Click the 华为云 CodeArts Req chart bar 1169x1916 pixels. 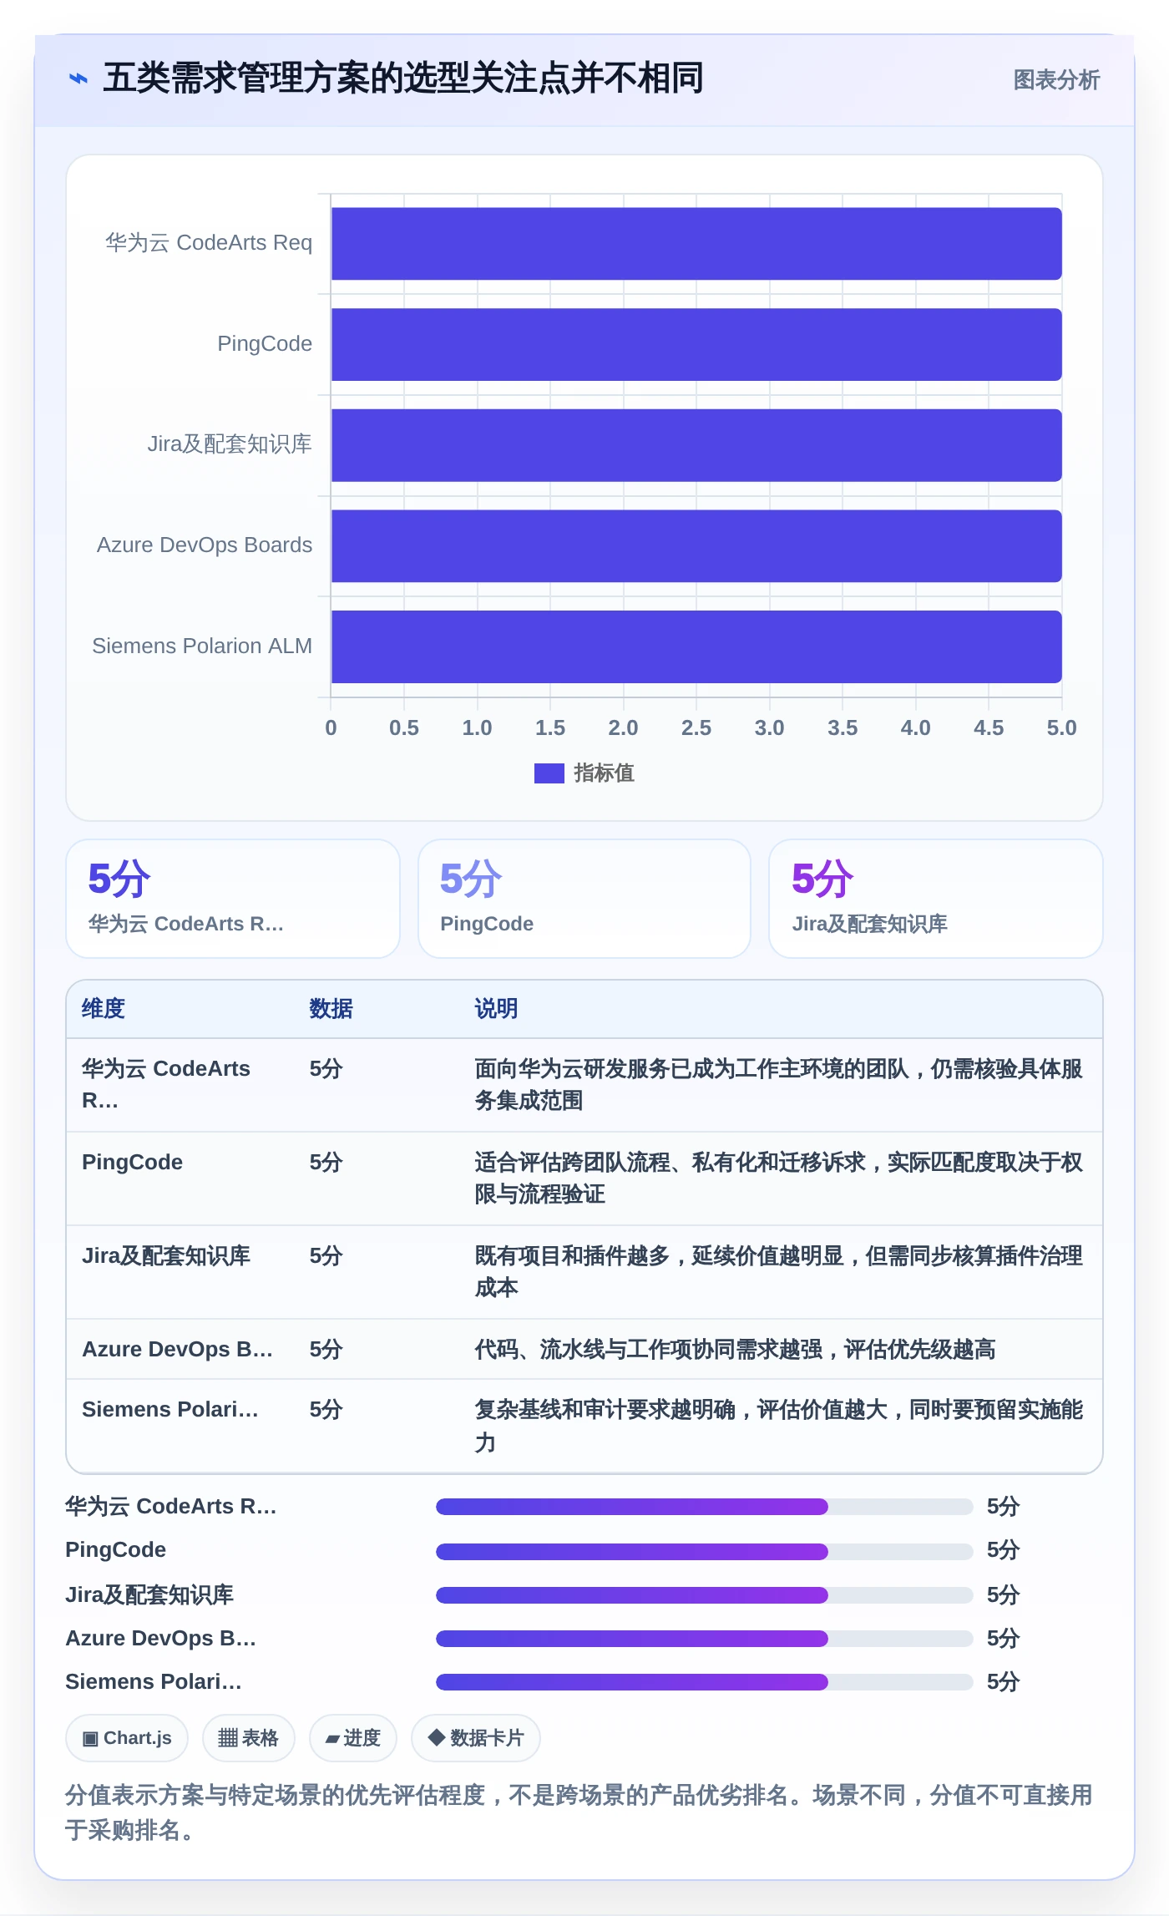pyautogui.click(x=696, y=244)
